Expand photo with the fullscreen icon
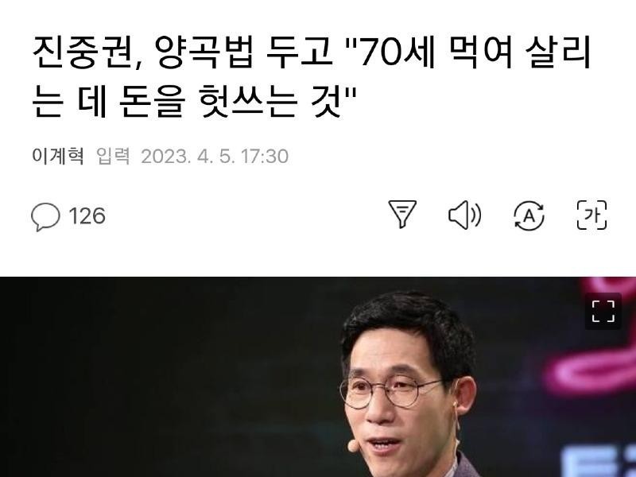 tap(603, 311)
